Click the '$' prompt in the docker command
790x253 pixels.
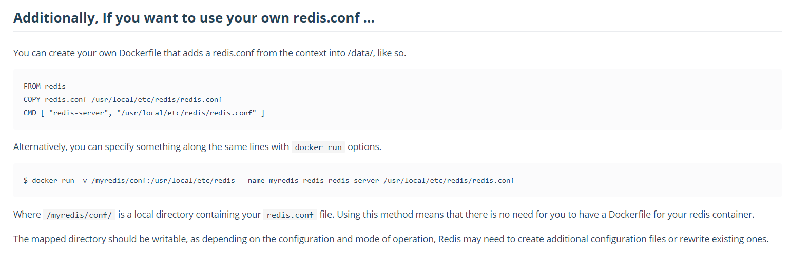point(26,180)
